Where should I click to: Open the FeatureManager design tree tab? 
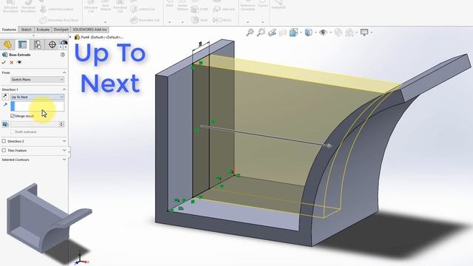[x=7, y=44]
